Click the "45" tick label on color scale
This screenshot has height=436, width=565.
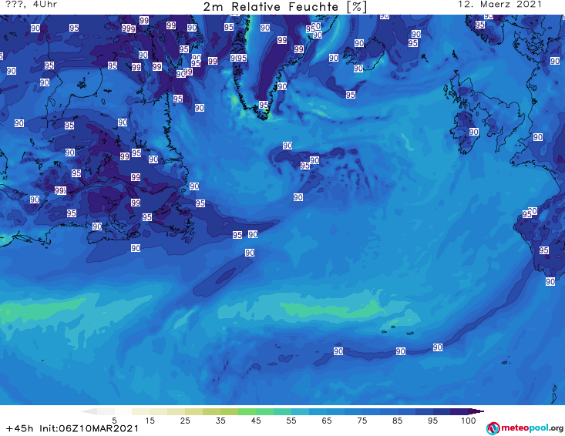255,421
